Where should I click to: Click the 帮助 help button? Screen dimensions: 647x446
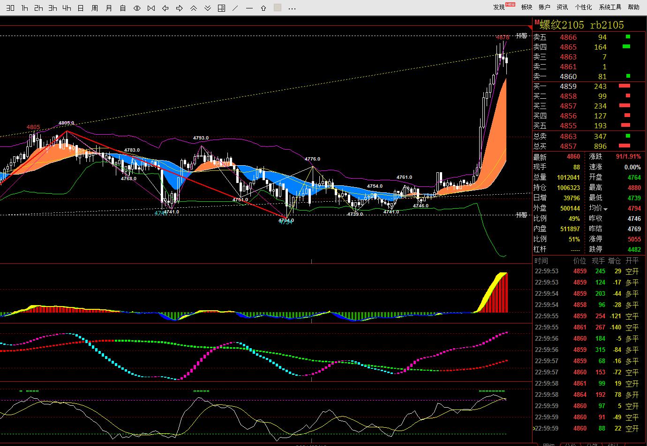633,7
